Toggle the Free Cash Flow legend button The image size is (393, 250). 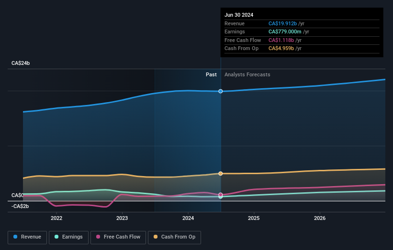[x=118, y=237]
